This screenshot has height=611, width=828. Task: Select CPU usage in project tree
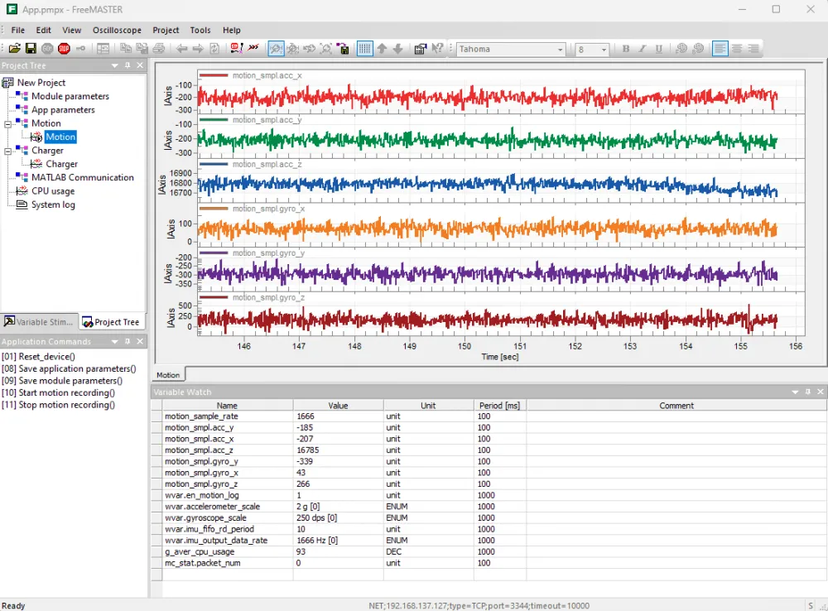tap(53, 191)
